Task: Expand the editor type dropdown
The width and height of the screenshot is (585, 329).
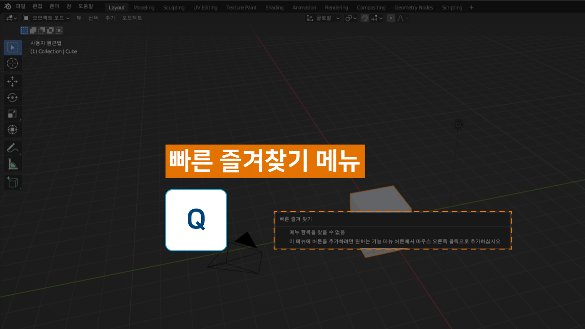Action: click(x=11, y=18)
